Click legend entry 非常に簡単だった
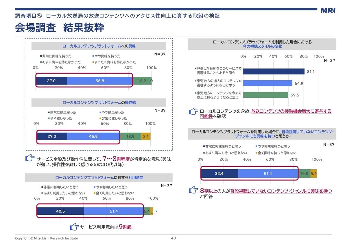The height and width of the screenshot is (245, 347). [x=62, y=112]
